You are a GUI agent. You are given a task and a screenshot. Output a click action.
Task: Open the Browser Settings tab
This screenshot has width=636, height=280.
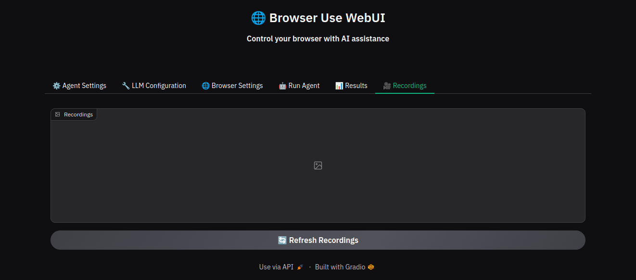(x=232, y=86)
